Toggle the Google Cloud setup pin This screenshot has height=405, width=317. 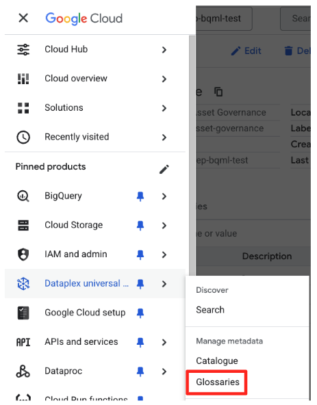click(x=140, y=313)
